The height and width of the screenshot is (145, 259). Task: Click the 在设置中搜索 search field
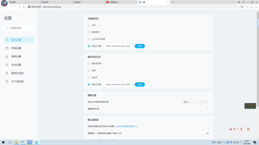click(19, 28)
